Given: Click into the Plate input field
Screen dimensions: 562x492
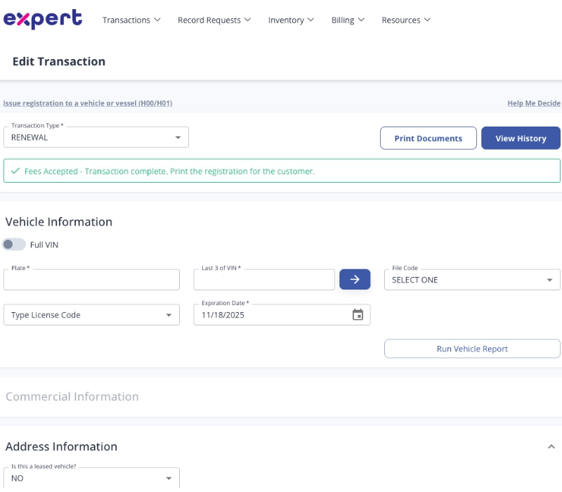Looking at the screenshot, I should [91, 280].
